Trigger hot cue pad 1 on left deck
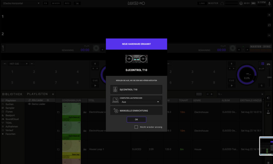273x164 pixels. (12, 72)
